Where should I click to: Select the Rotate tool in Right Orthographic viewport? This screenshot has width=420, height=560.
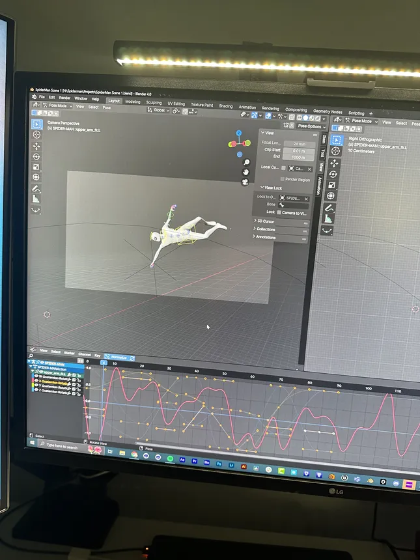point(333,174)
